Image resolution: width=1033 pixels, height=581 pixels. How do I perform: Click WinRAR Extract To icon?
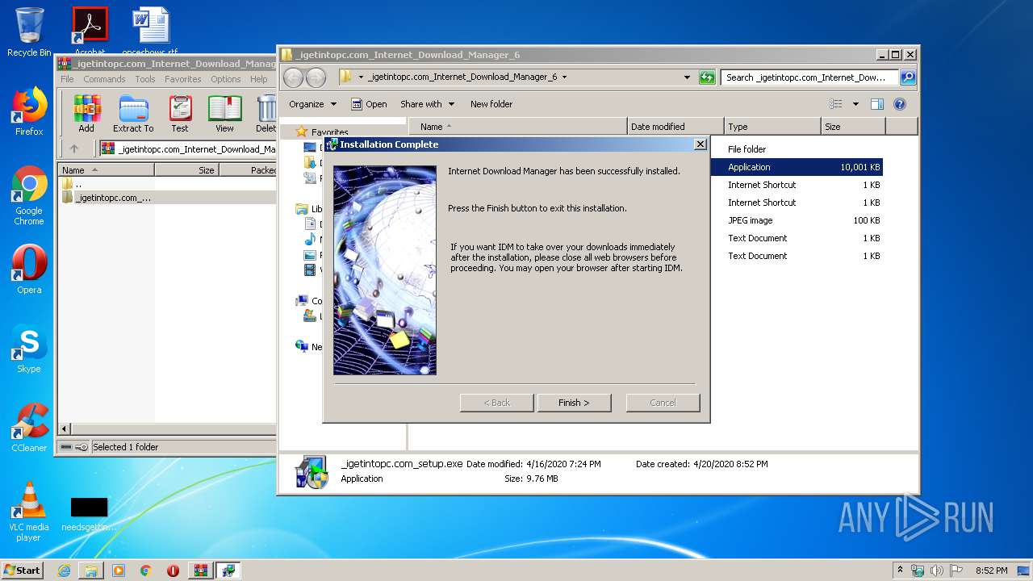tap(133, 114)
